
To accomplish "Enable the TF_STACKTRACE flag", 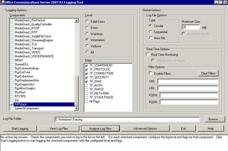I will [x=86, y=97].
